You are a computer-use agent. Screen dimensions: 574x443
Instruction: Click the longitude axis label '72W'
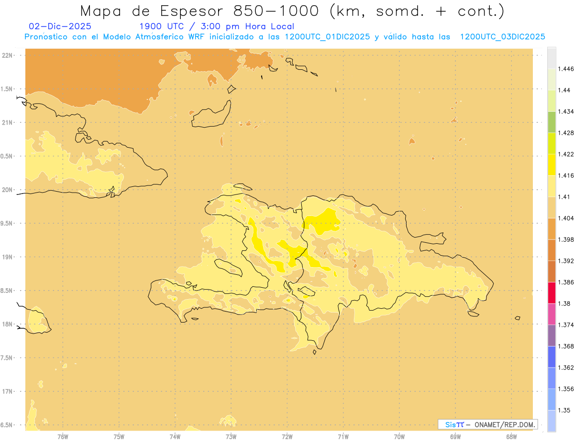pos(287,437)
